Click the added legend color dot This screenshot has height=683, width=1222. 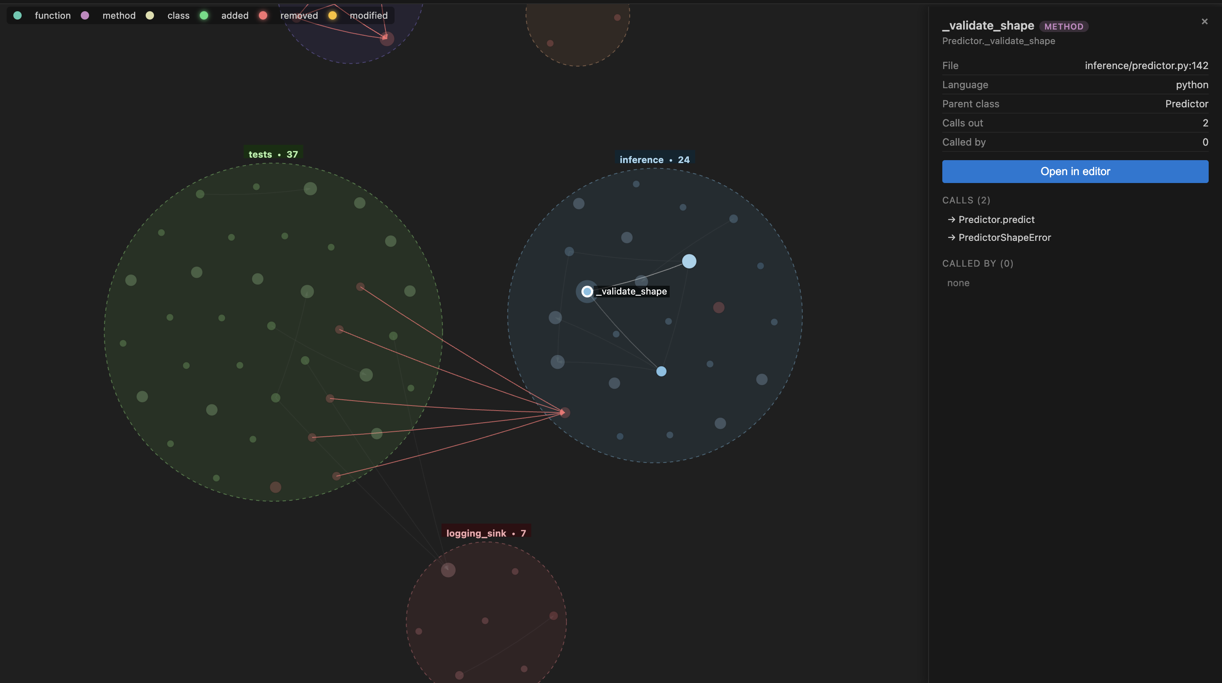(204, 16)
